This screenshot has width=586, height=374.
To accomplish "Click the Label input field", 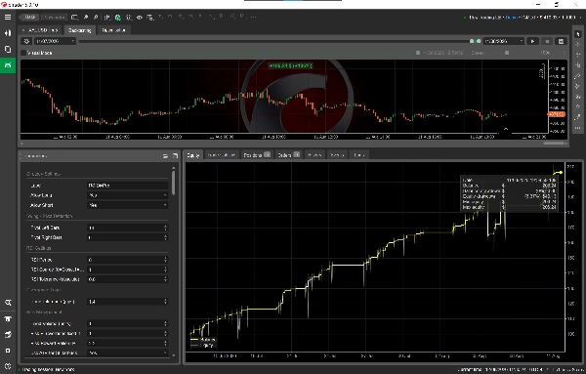I will click(127, 186).
